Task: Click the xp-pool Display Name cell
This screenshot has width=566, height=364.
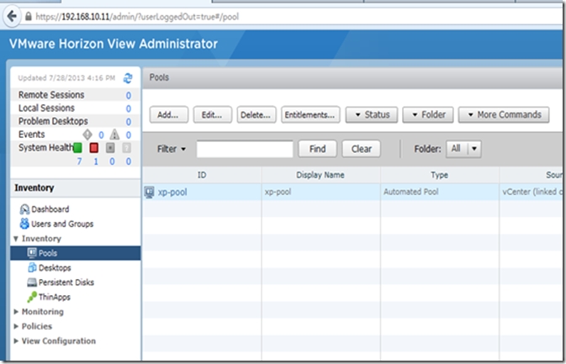Action: [321, 192]
